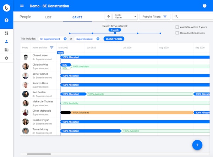Click the filter icon beside Name and Title
Viewport: 213px width, 157px height.
coord(52,47)
